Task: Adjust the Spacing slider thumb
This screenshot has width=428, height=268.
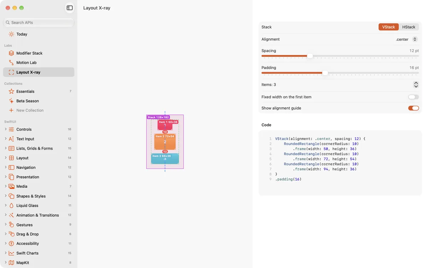Action: tap(310, 56)
